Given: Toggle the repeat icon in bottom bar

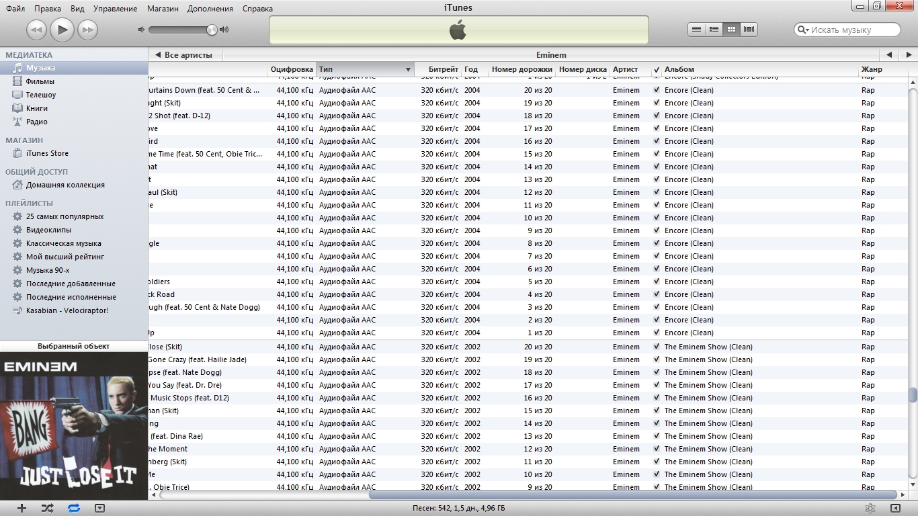Looking at the screenshot, I should coord(74,509).
